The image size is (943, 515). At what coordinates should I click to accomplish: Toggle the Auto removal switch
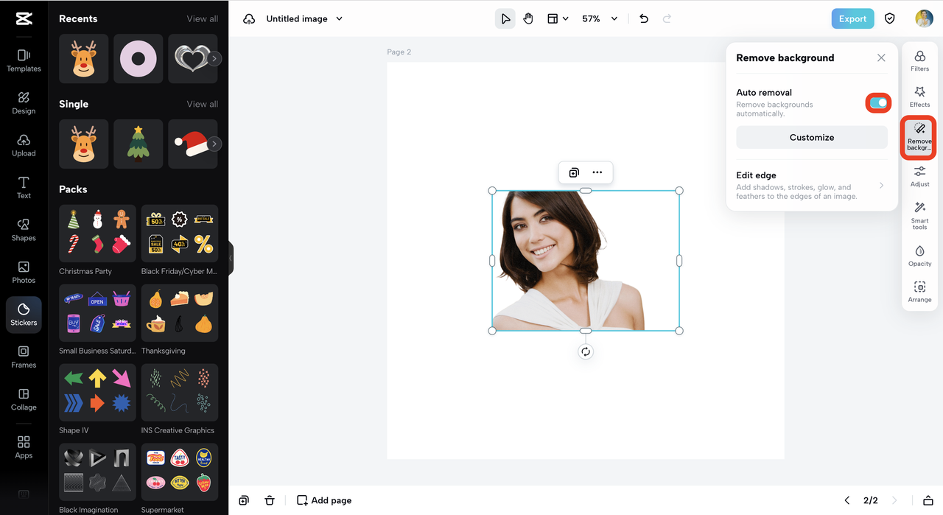pos(878,103)
